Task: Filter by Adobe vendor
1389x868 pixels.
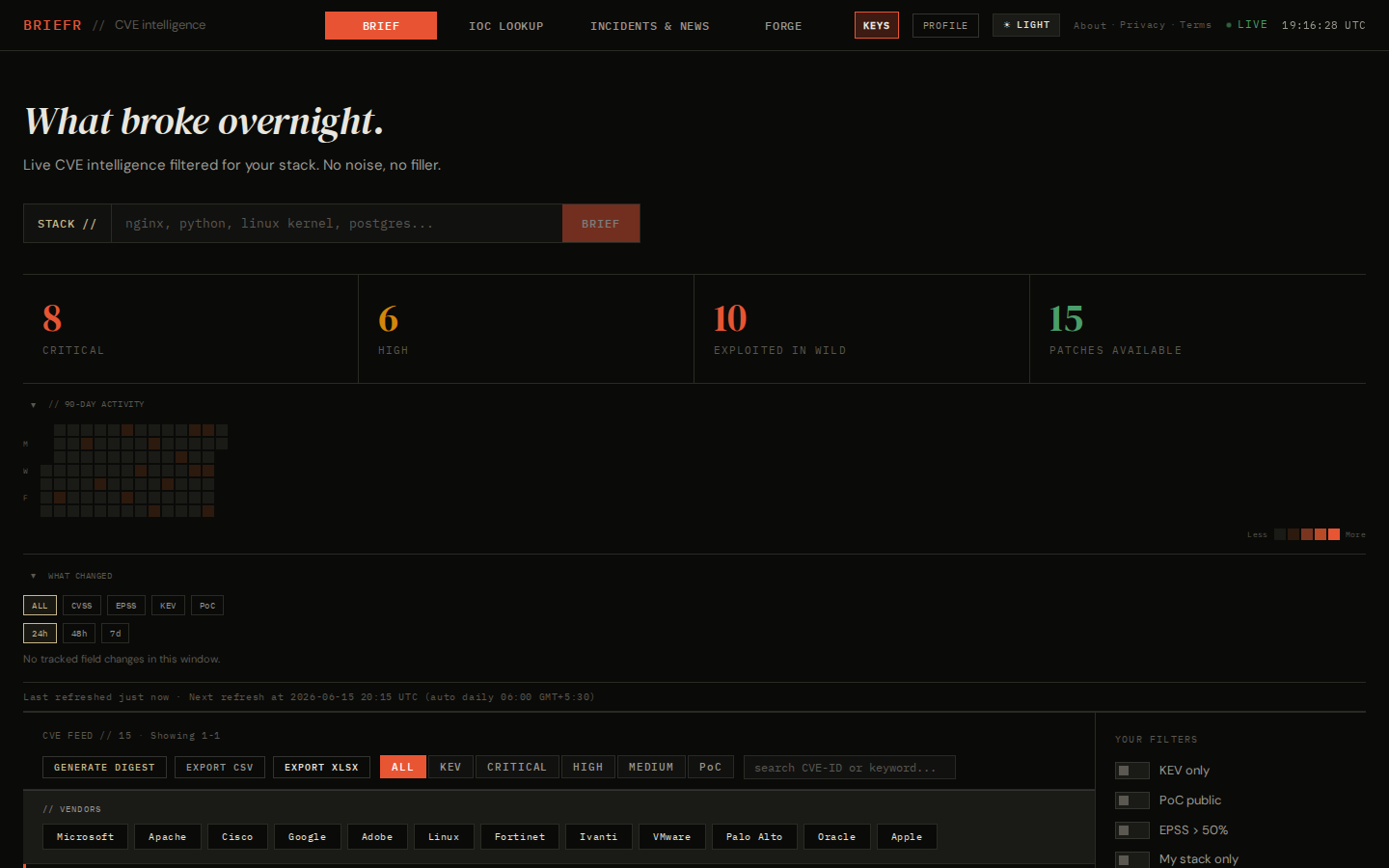Action: [377, 837]
